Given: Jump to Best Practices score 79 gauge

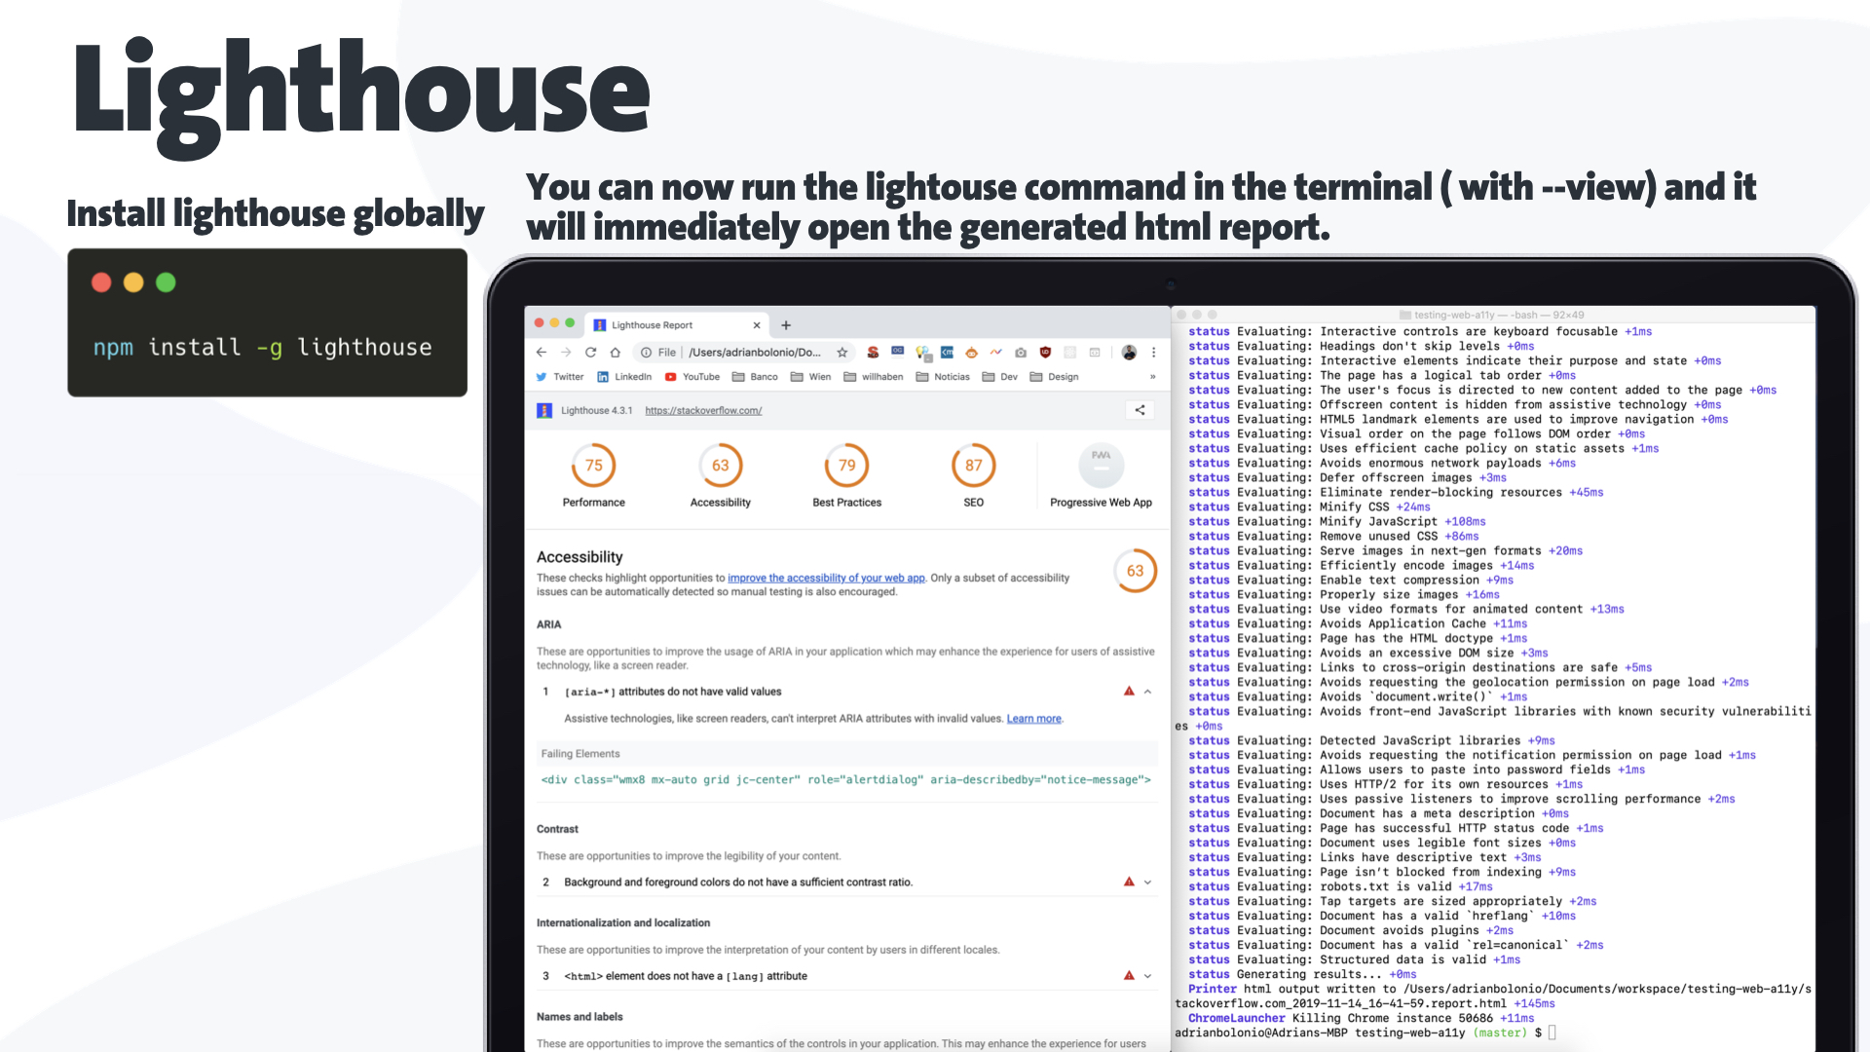Looking at the screenshot, I should 847,466.
